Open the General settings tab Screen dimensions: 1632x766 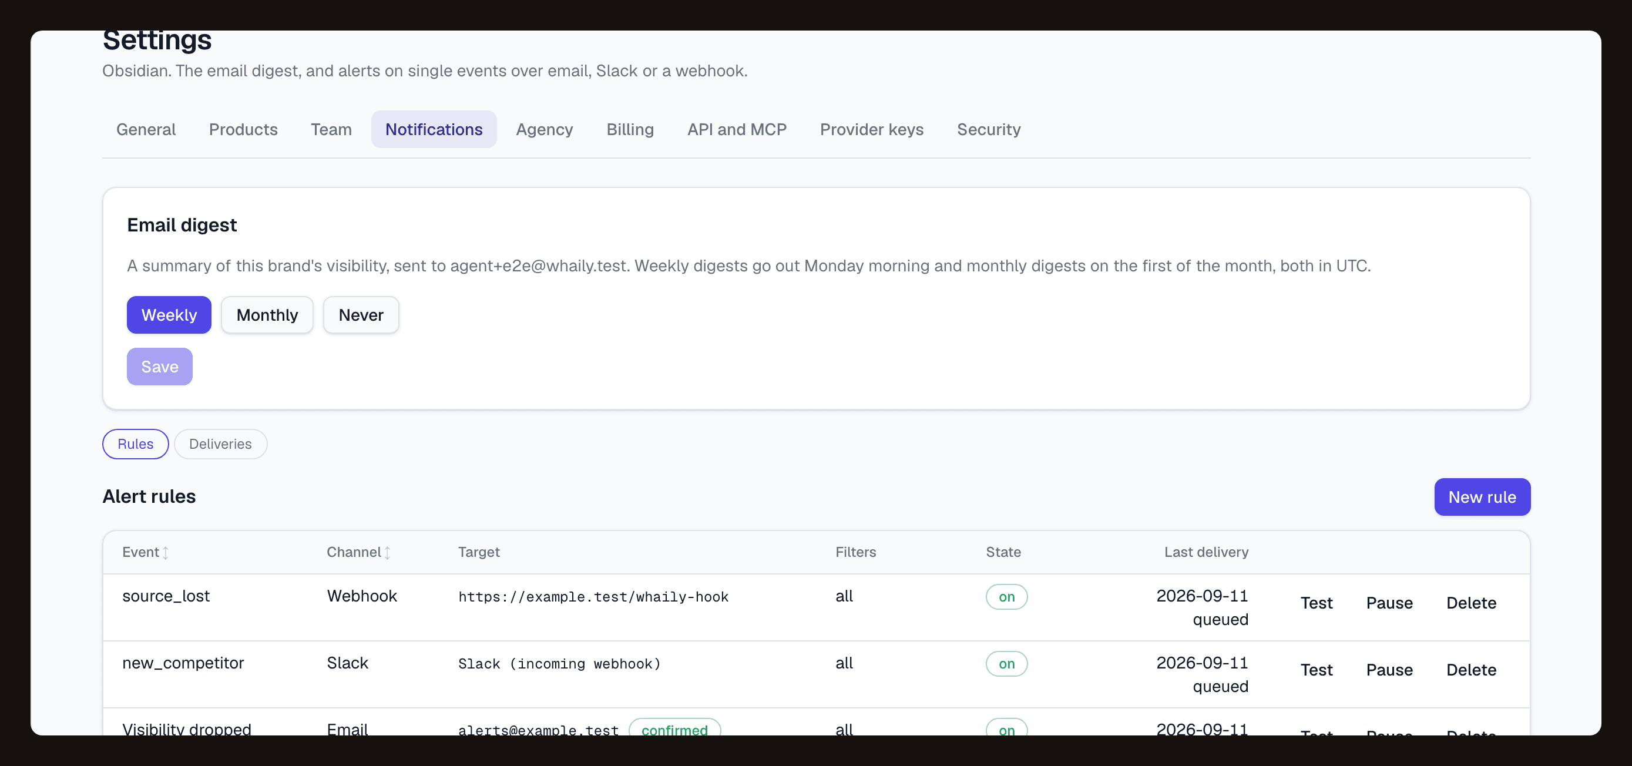146,129
